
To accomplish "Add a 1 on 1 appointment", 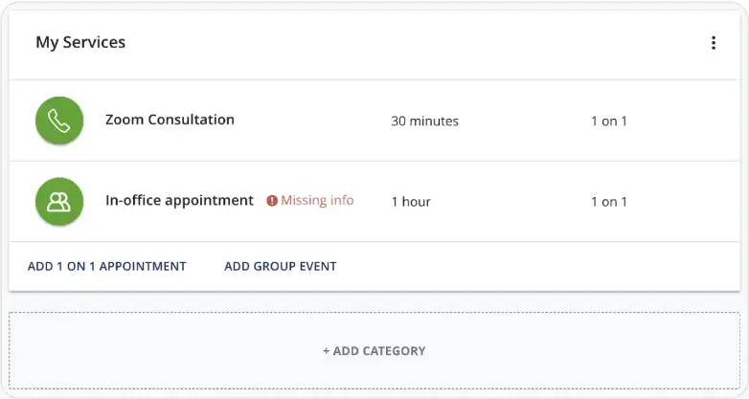I will (107, 266).
